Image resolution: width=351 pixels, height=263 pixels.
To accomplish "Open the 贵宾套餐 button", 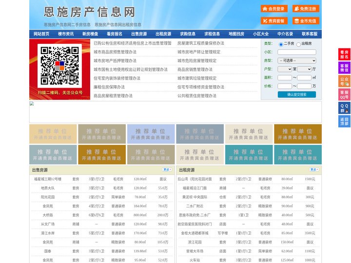I will tap(274, 21).
